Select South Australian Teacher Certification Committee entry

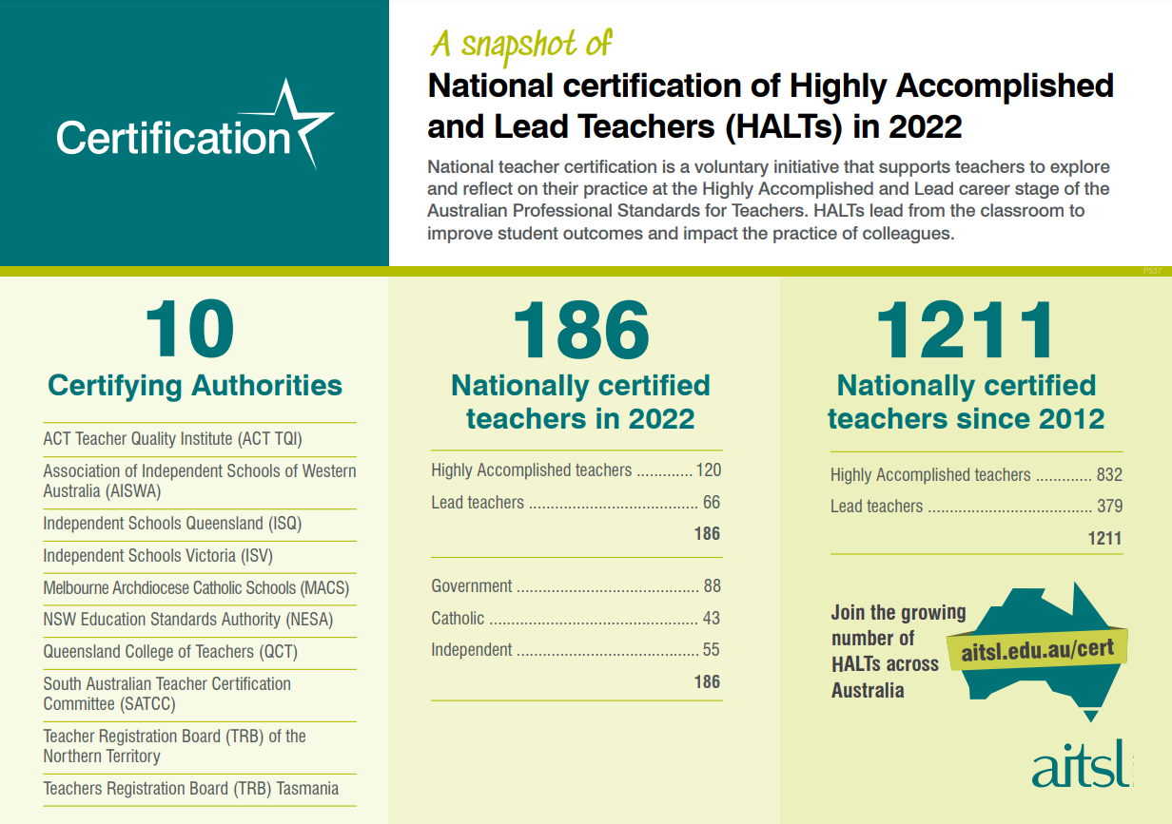167,694
